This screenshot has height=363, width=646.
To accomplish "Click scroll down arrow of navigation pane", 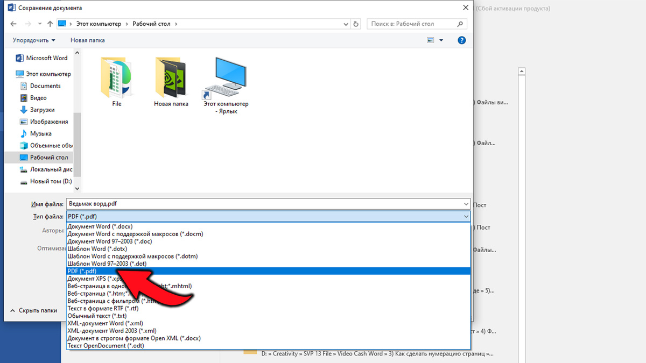I will pos(77,188).
